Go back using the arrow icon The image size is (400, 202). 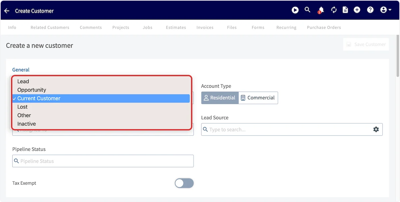pyautogui.click(x=7, y=11)
